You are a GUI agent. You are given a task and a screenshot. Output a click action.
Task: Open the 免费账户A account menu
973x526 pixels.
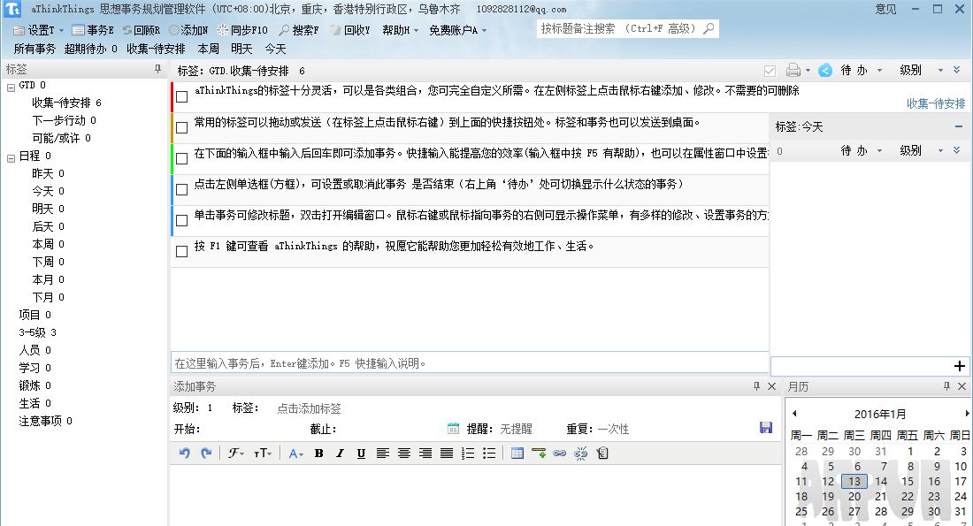coord(458,30)
